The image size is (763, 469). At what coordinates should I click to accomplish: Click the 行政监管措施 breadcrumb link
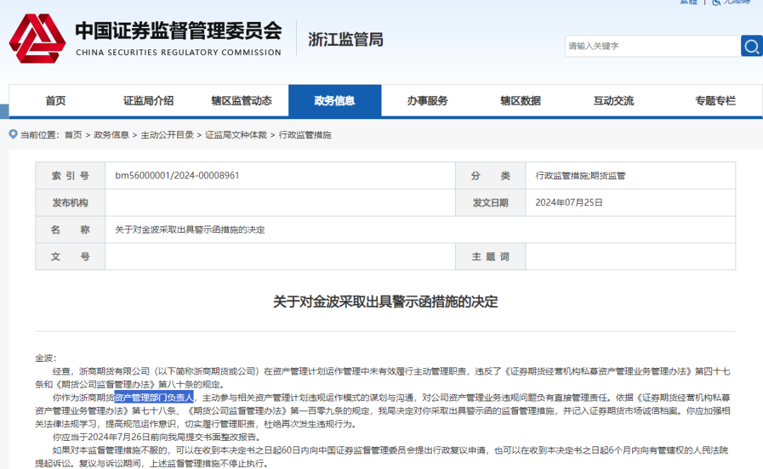pos(304,135)
